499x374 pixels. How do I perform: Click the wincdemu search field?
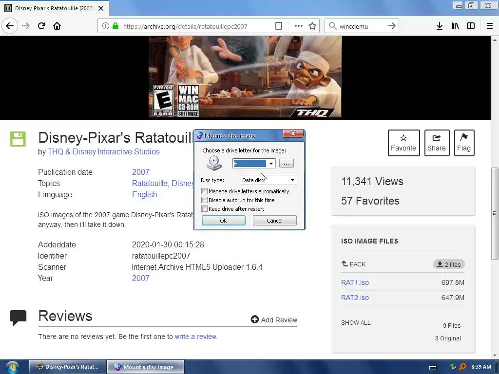pyautogui.click(x=361, y=26)
